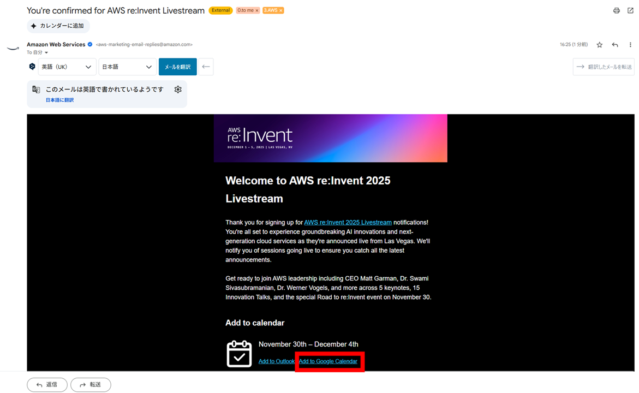Image resolution: width=639 pixels, height=393 pixels.
Task: Open the 英語（UK）source language dropdown
Action: [x=65, y=66]
